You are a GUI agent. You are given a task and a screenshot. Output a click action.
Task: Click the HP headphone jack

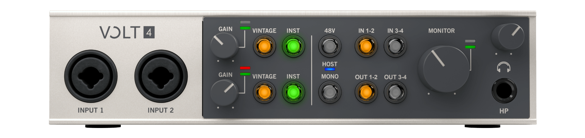coord(504,90)
